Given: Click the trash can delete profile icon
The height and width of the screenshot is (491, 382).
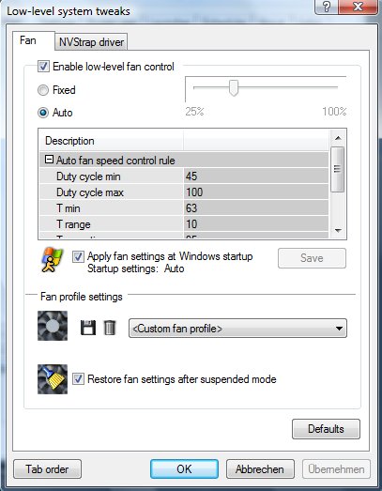Looking at the screenshot, I should point(110,328).
